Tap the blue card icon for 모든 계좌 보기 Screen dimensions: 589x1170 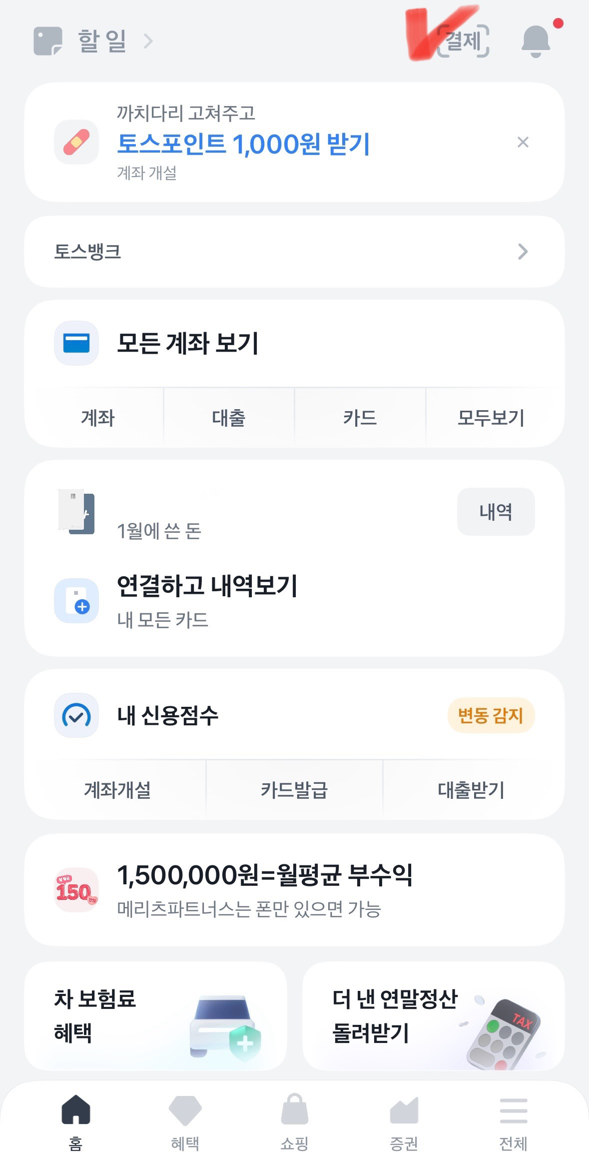(x=76, y=343)
